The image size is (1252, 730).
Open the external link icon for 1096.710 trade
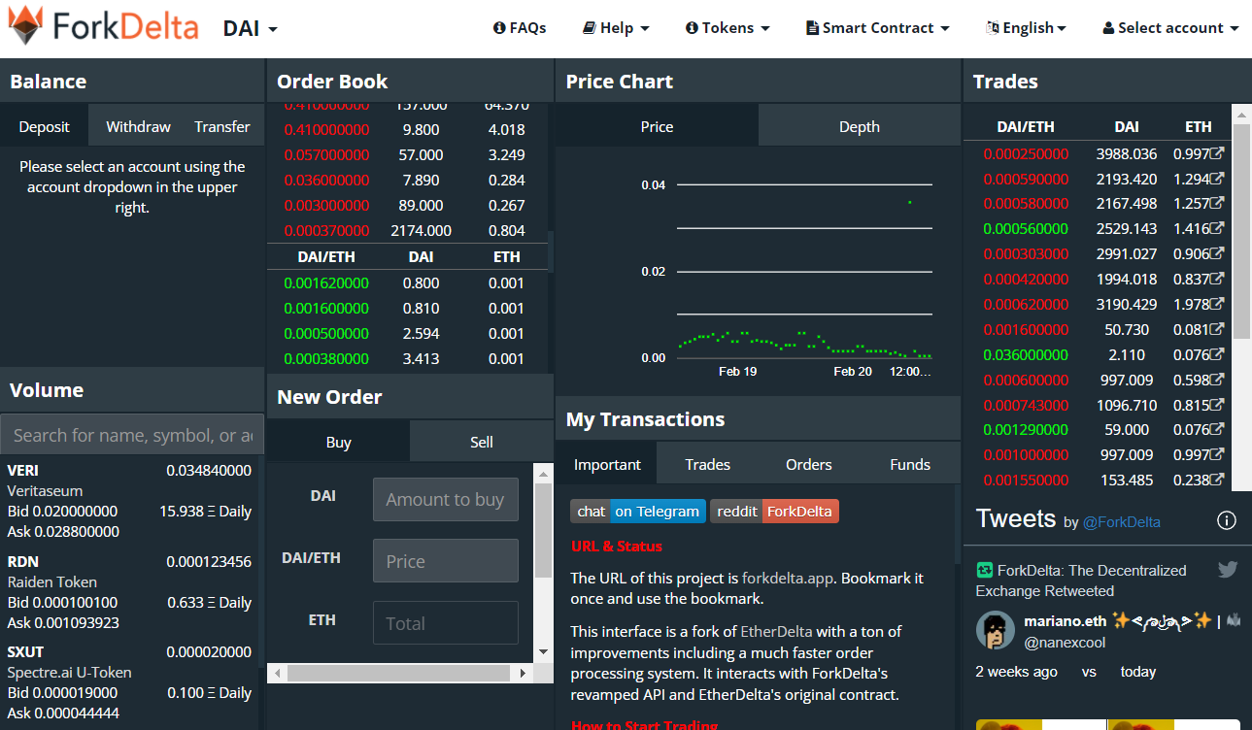coord(1217,406)
